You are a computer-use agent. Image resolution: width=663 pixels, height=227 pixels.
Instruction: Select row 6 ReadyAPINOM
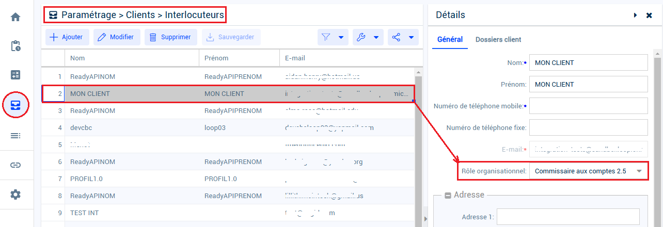click(228, 161)
